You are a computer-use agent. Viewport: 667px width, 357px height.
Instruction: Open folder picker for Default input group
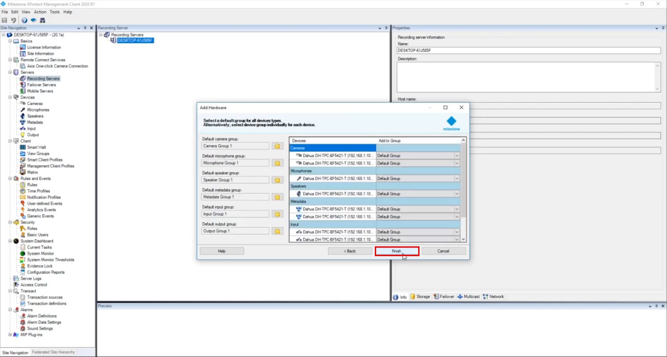coord(277,214)
